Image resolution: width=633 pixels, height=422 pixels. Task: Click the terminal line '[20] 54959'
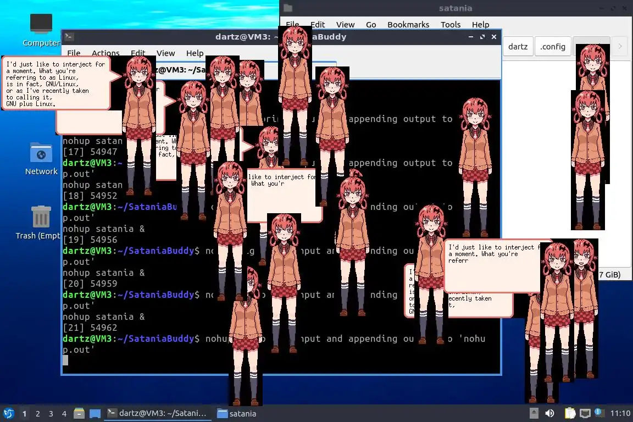coord(90,284)
